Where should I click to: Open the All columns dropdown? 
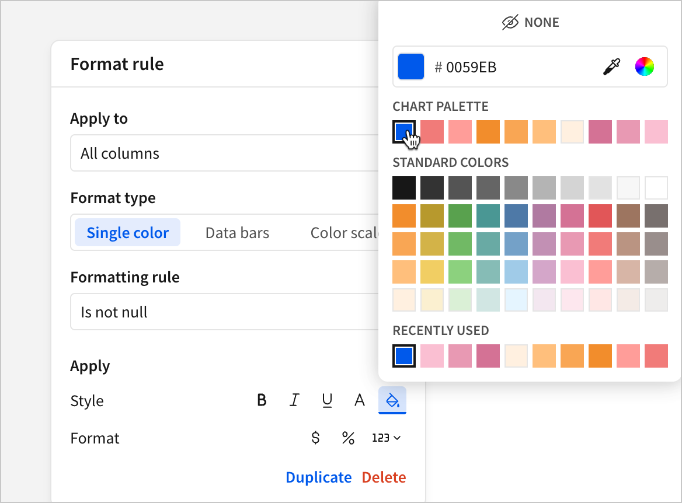click(x=234, y=153)
